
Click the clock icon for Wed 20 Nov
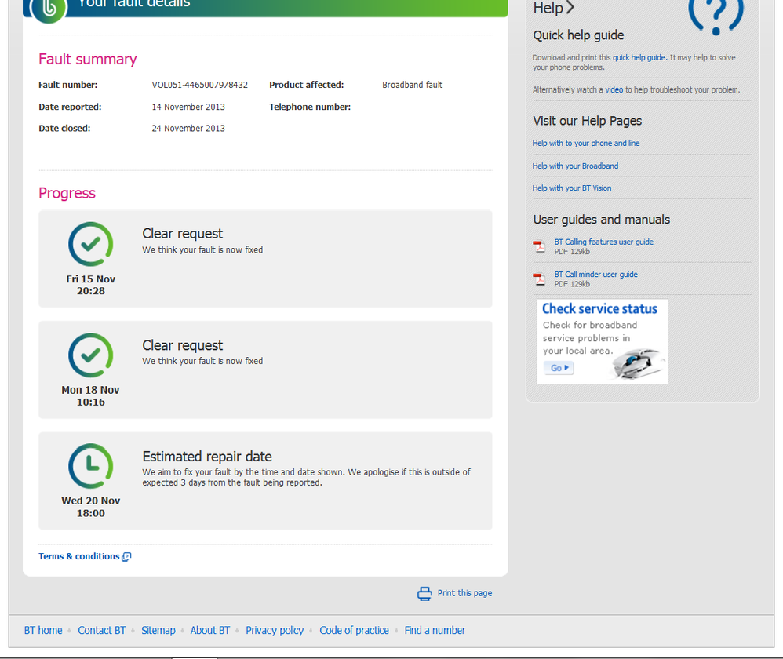(x=91, y=466)
